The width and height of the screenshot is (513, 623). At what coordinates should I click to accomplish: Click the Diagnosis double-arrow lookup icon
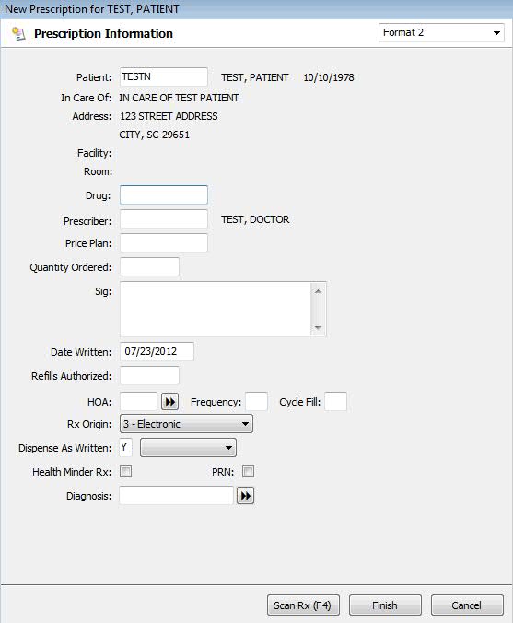point(245,496)
